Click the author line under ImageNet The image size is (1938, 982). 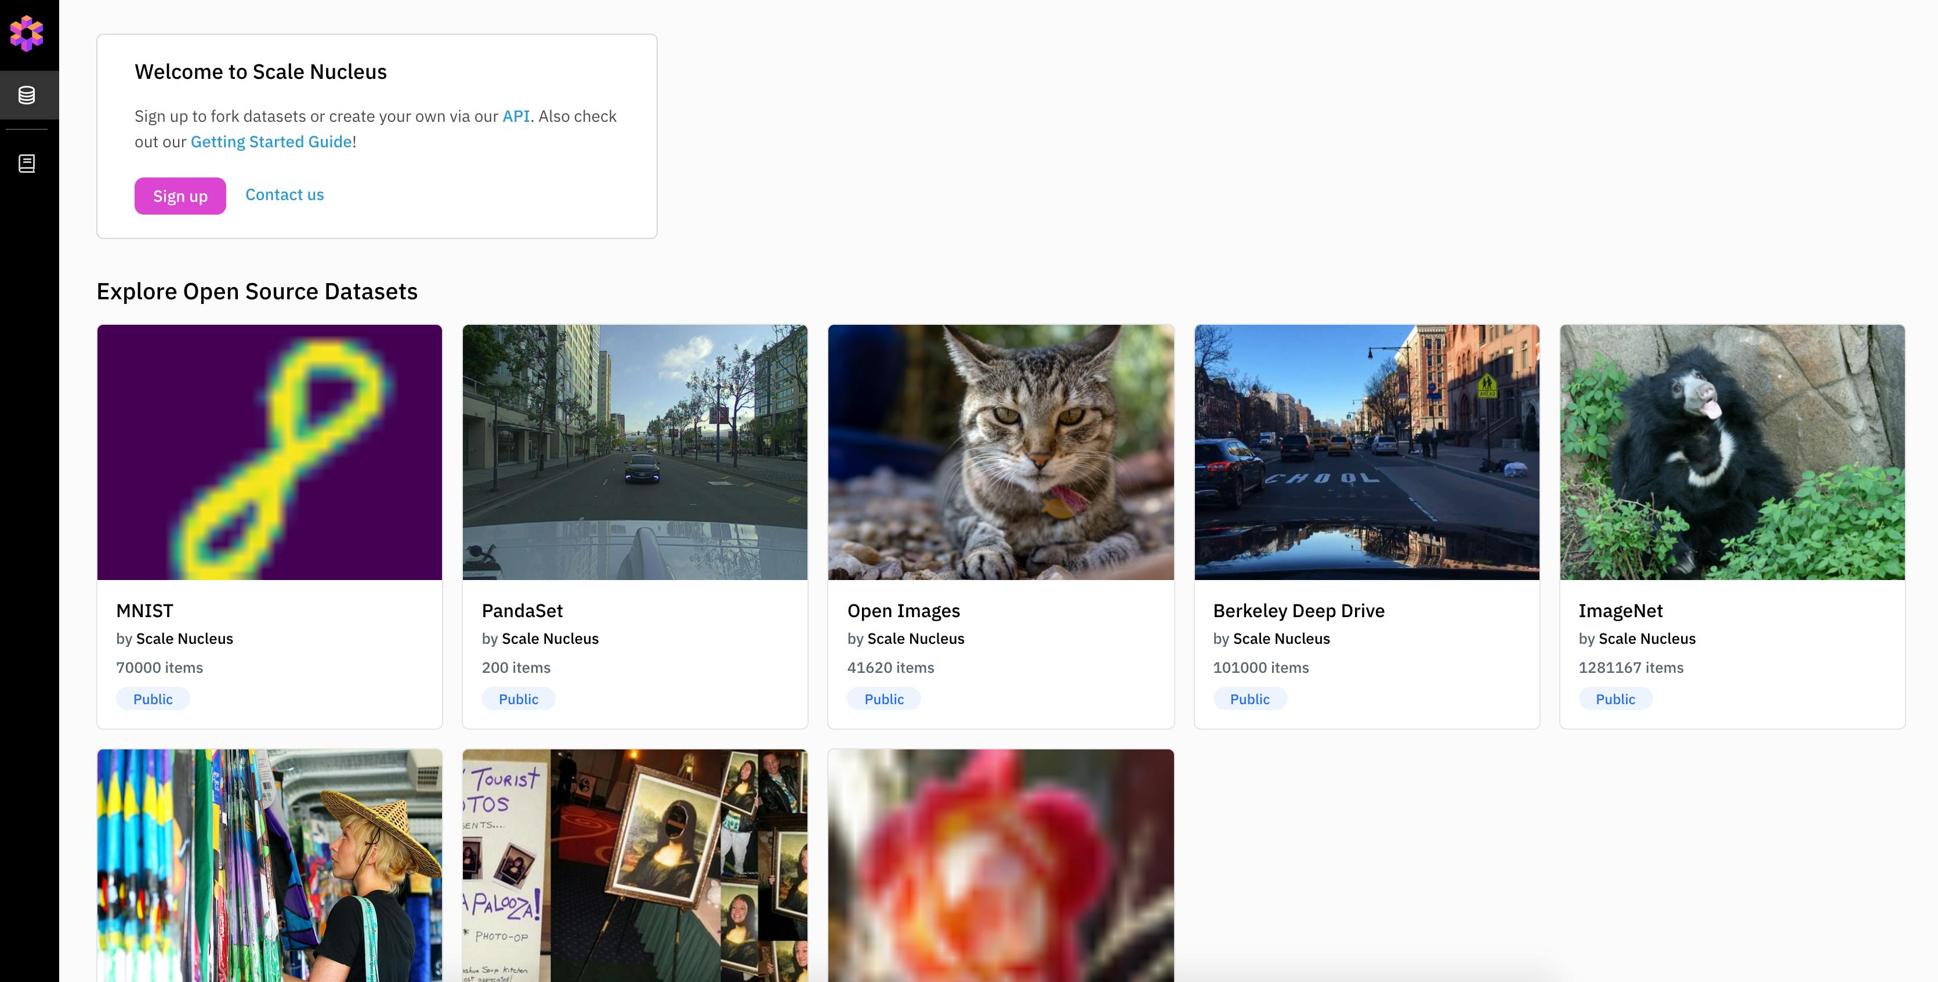tap(1637, 639)
